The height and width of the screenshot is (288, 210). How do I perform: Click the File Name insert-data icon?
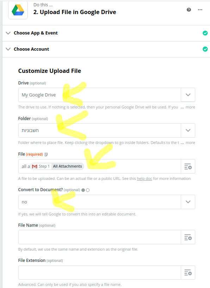188,237
